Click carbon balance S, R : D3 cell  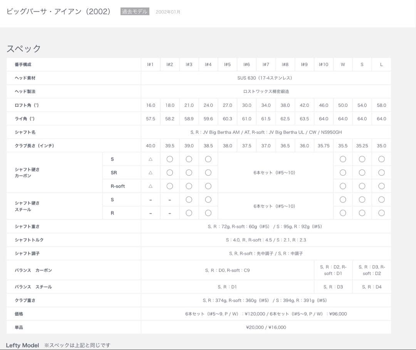[x=372, y=270]
